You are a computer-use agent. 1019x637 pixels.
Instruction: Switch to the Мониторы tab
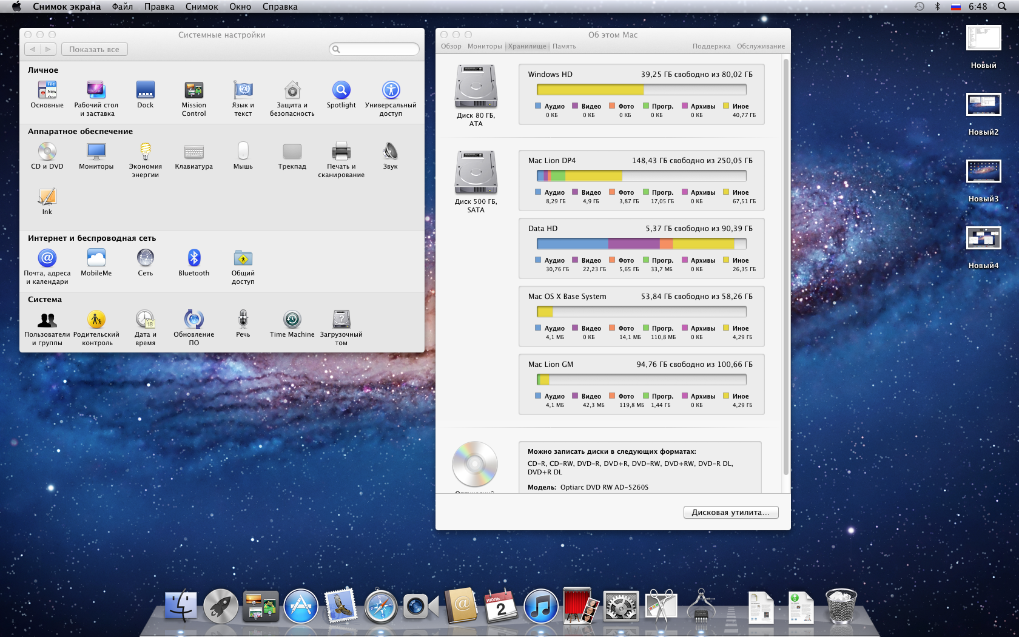[x=484, y=46]
